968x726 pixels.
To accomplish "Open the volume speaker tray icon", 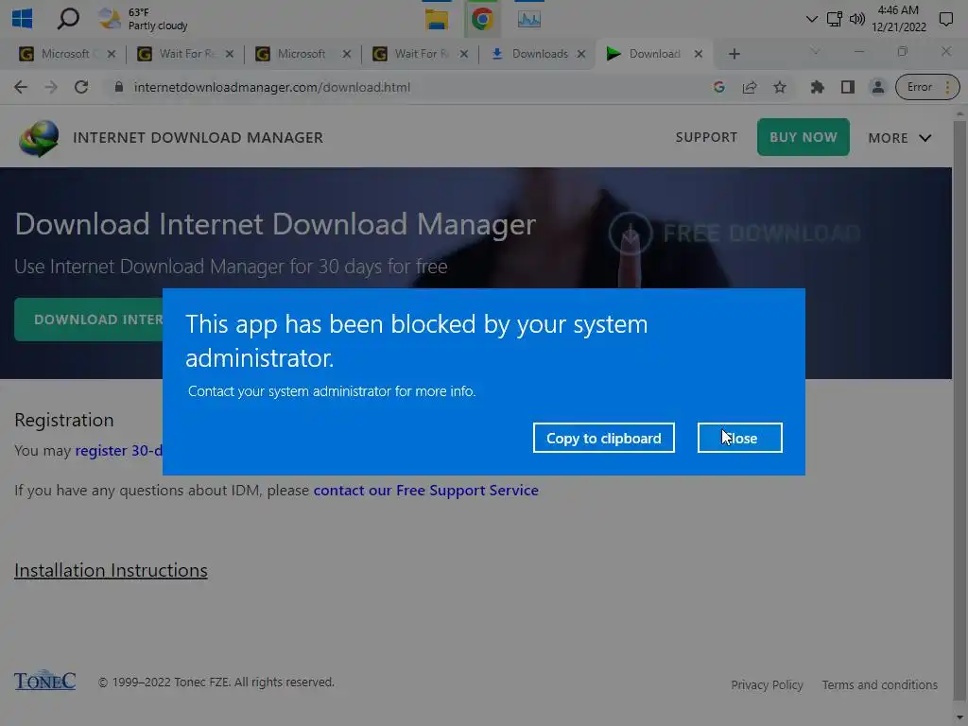I will pos(856,19).
